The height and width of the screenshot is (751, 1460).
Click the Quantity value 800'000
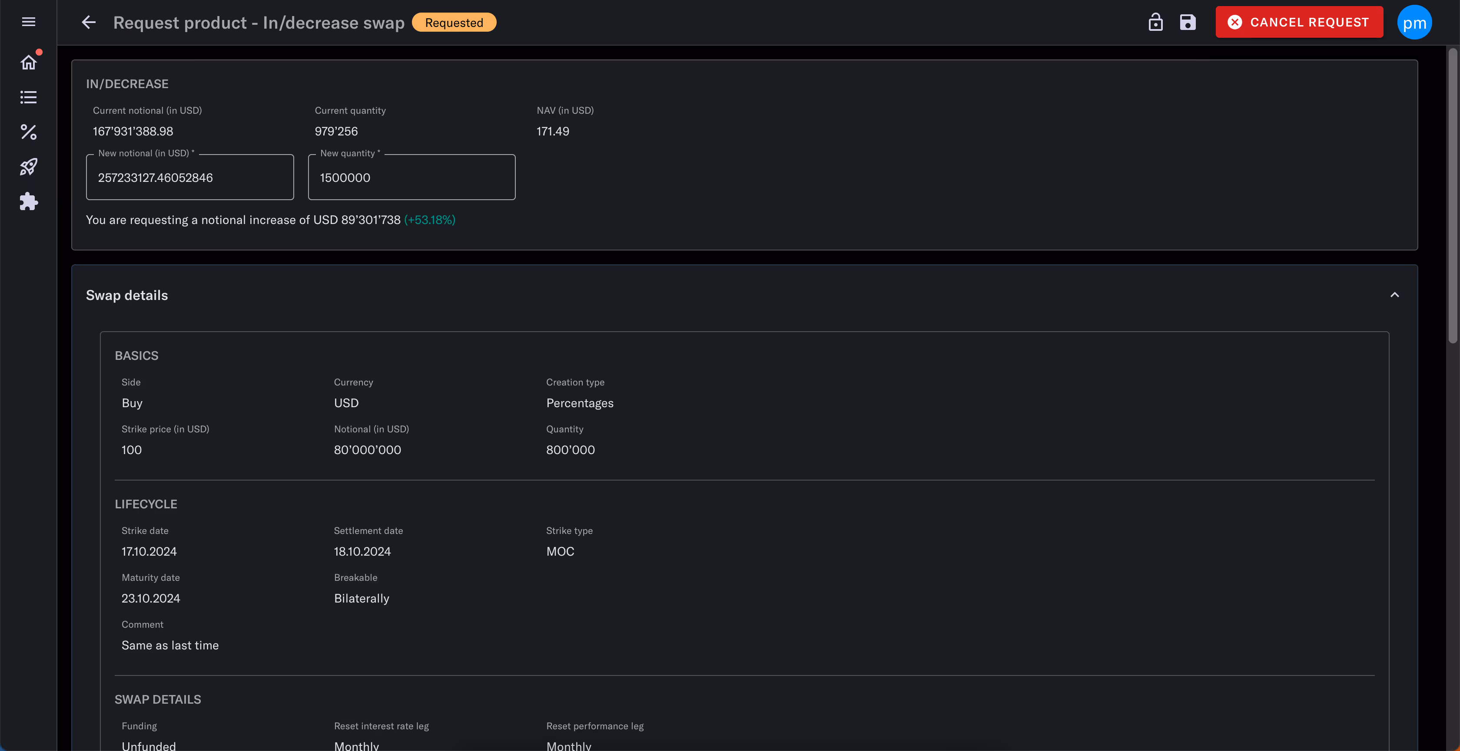pyautogui.click(x=570, y=450)
